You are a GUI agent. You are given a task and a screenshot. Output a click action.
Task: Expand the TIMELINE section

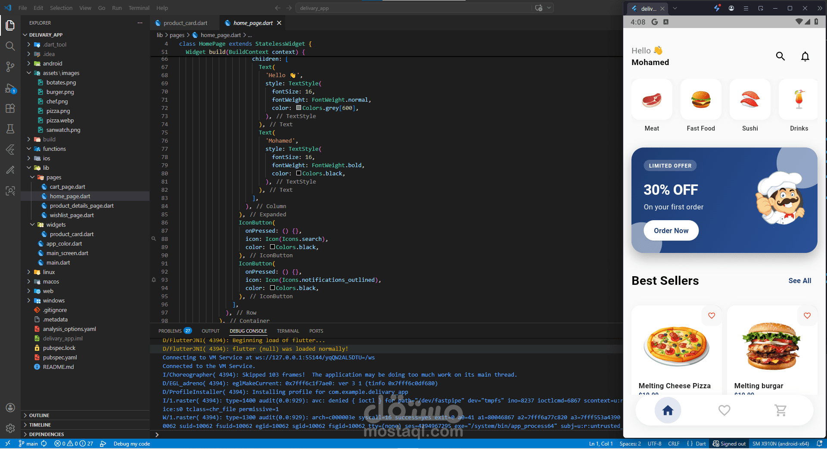pos(85,425)
